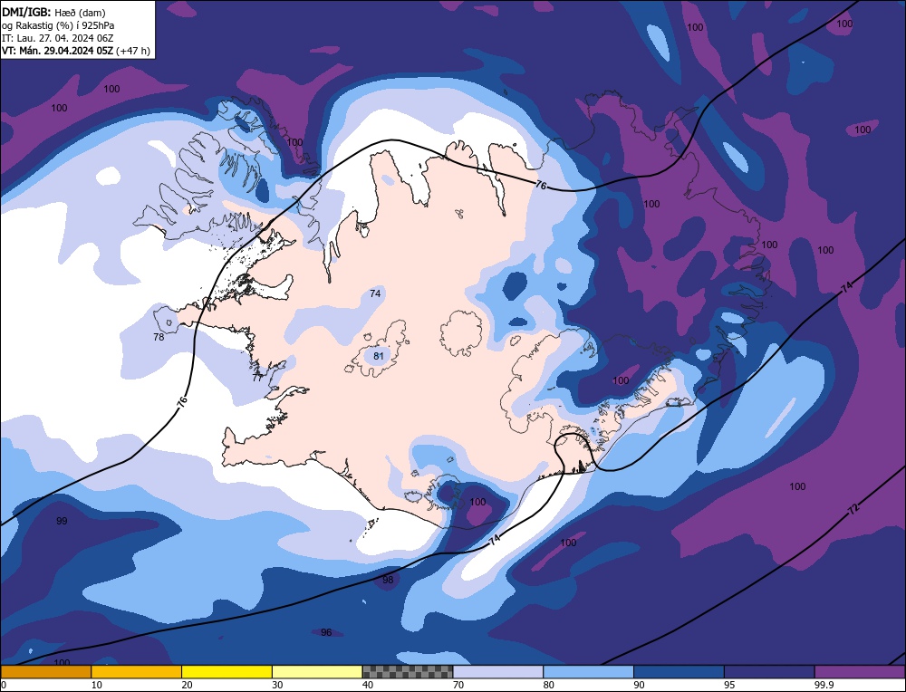Click the '96' humidity value near the bottom
The image size is (906, 692).
coord(326,632)
